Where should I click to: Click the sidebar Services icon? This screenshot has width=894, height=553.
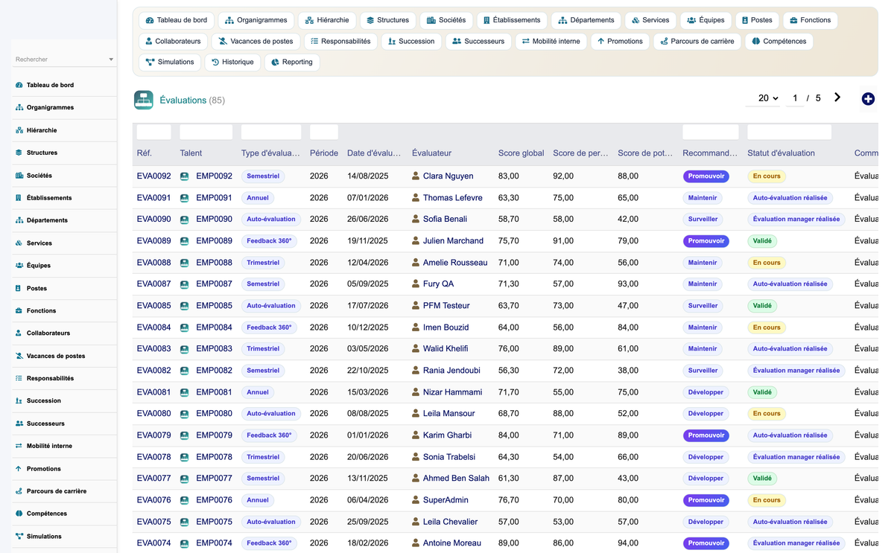19,243
